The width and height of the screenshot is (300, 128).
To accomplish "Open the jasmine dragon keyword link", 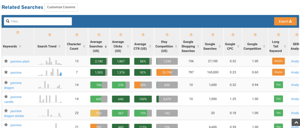I will pos(13,85).
